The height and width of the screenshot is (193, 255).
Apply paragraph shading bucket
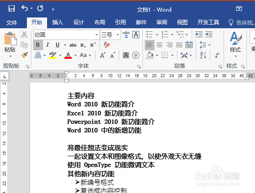tap(150, 55)
